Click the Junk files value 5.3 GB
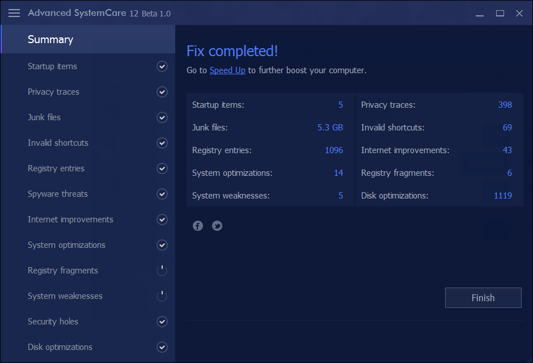 click(330, 128)
